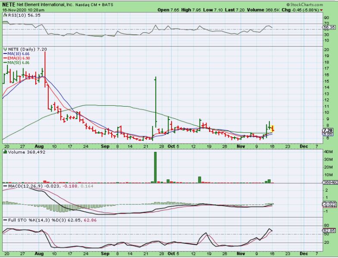
Task: Click the Dec label under the price panel
Action: pos(304,146)
